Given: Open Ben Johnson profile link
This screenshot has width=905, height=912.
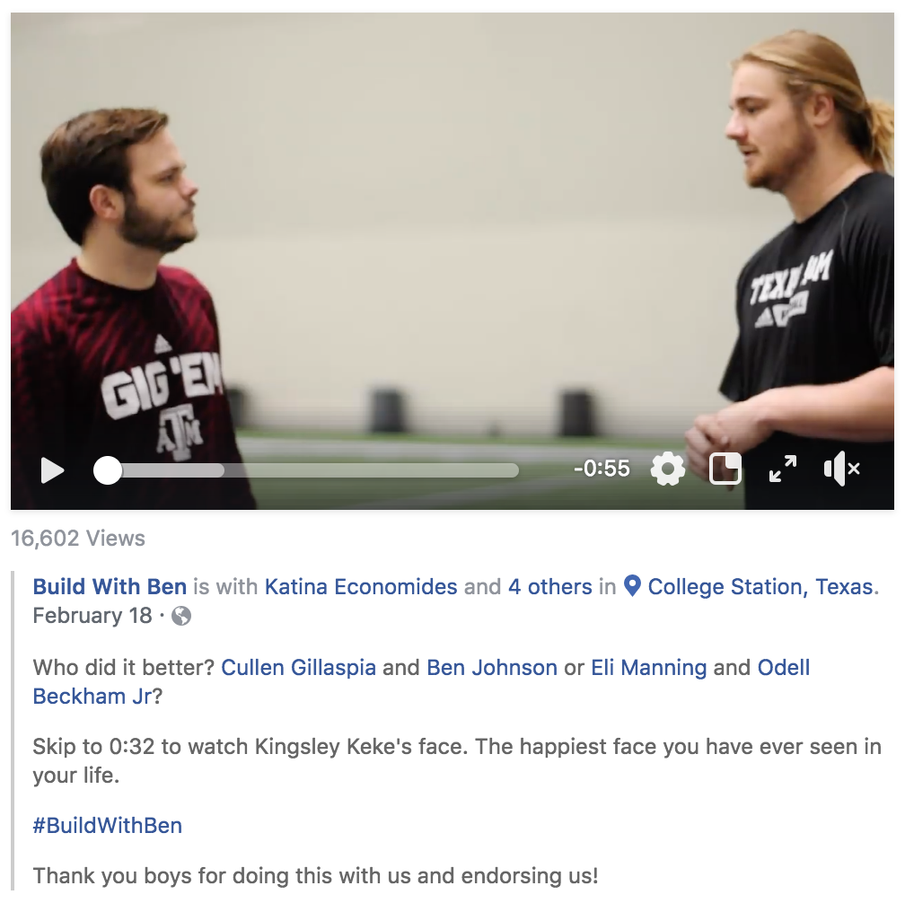Looking at the screenshot, I should 491,667.
